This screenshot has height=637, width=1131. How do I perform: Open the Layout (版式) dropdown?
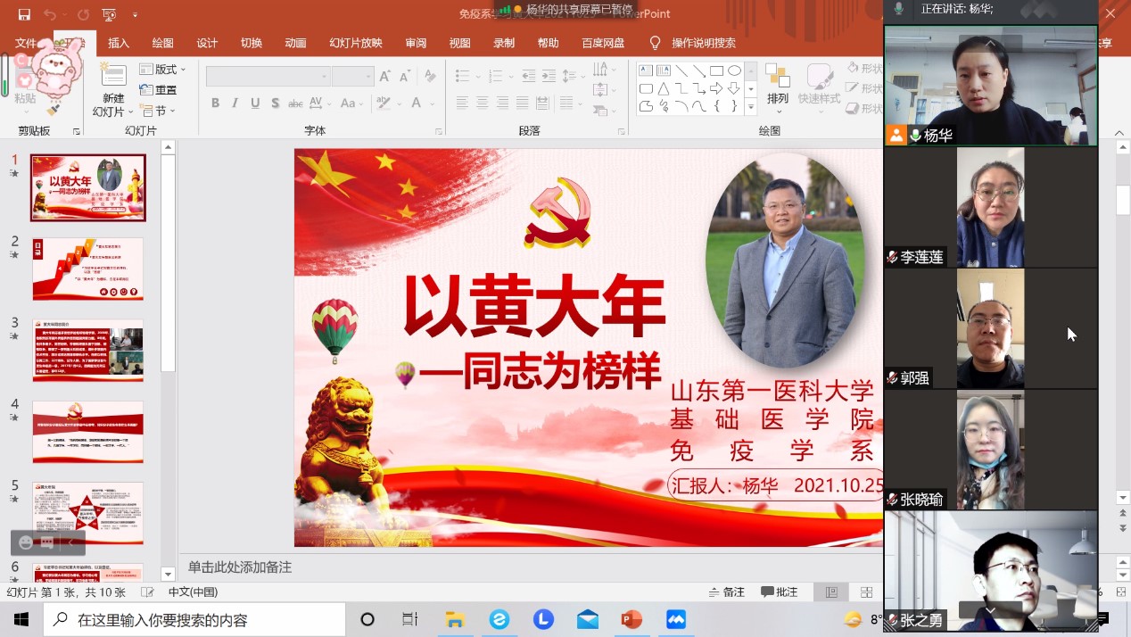[163, 69]
